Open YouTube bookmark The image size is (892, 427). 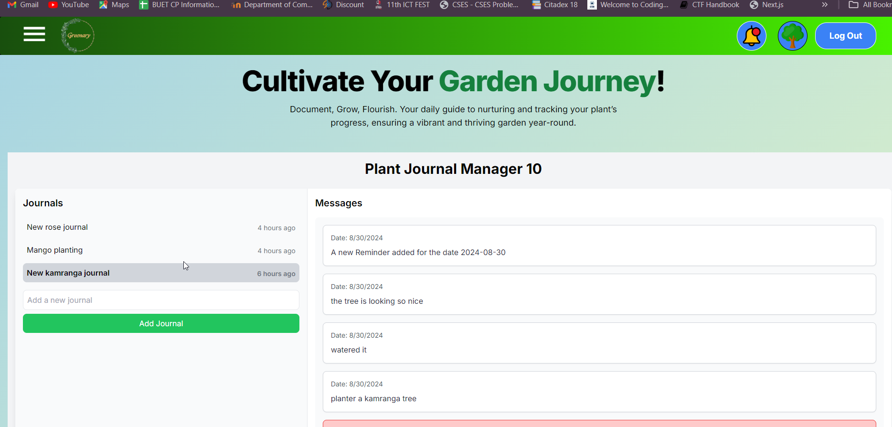pos(69,5)
